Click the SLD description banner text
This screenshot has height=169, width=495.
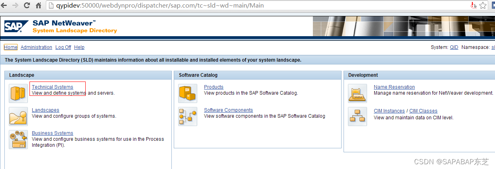point(153,60)
